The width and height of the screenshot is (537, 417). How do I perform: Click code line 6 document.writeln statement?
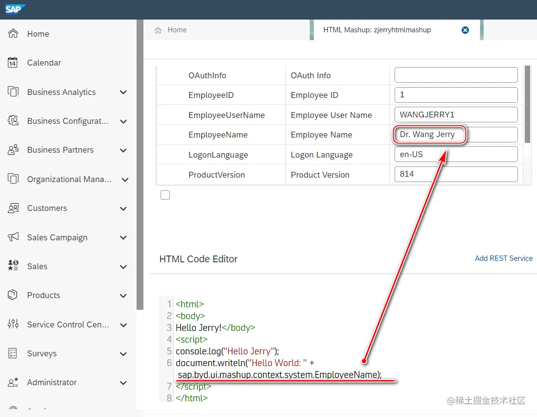coord(245,363)
